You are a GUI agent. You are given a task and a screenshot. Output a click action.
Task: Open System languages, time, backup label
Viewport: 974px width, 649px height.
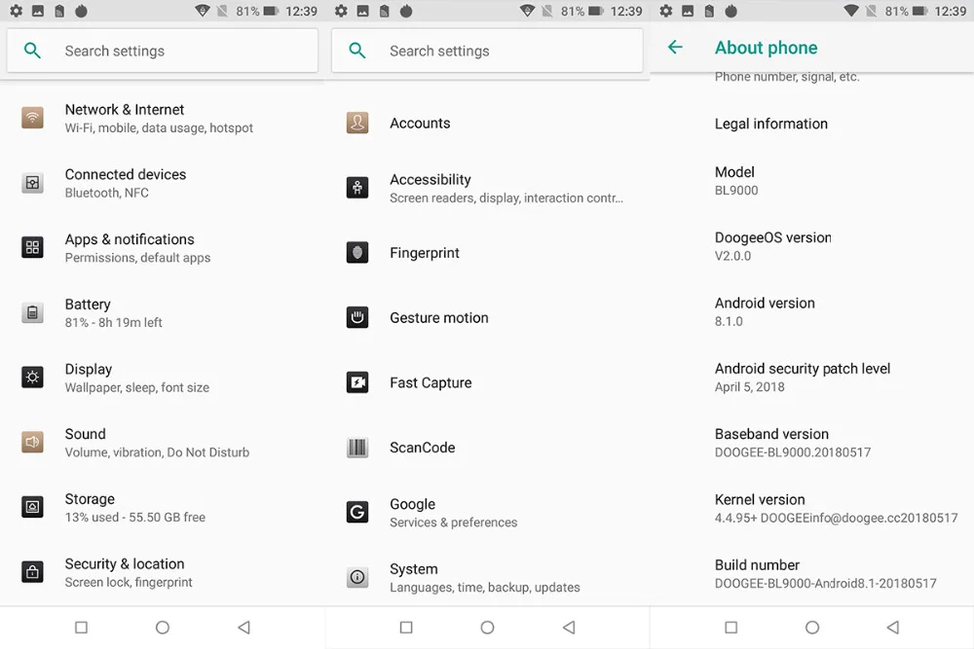(484, 578)
